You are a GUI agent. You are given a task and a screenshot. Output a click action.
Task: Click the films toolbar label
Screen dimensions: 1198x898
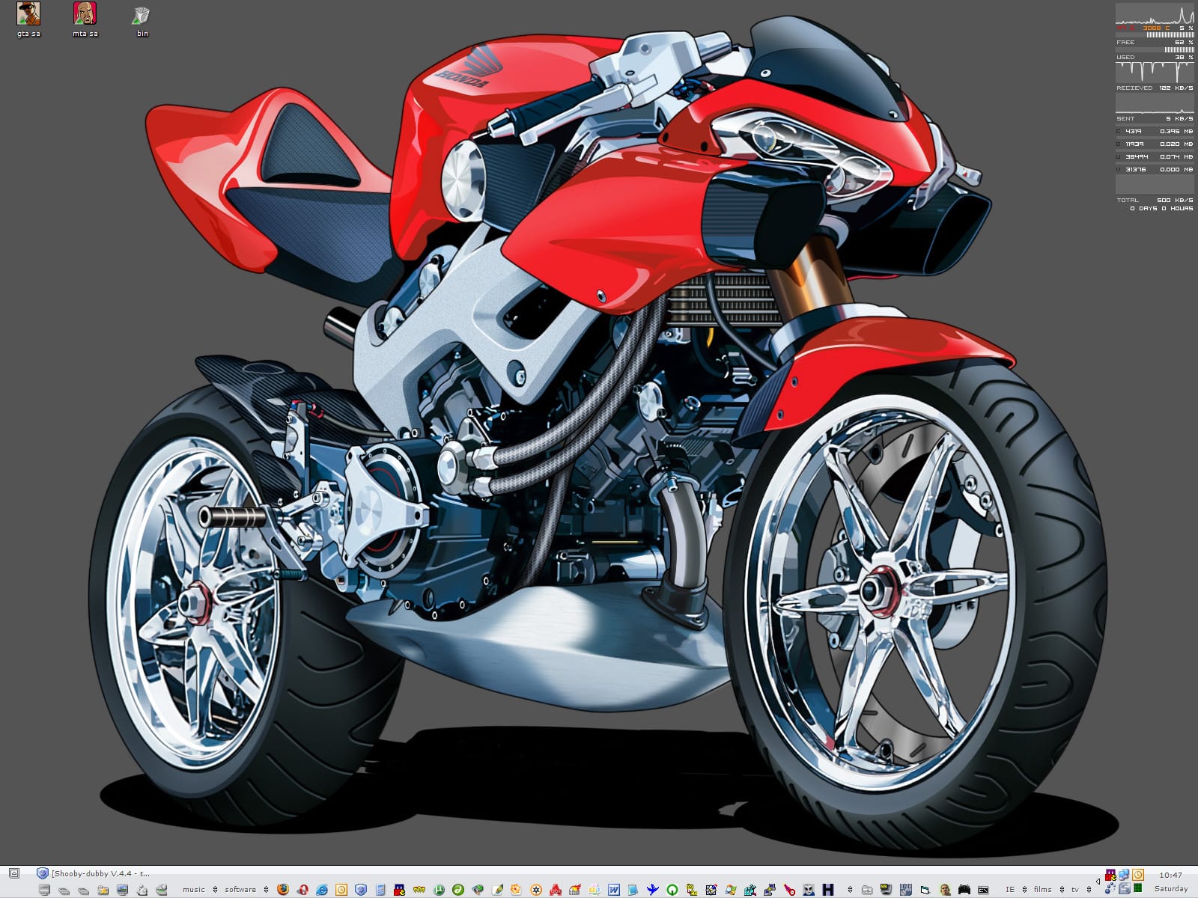1042,890
